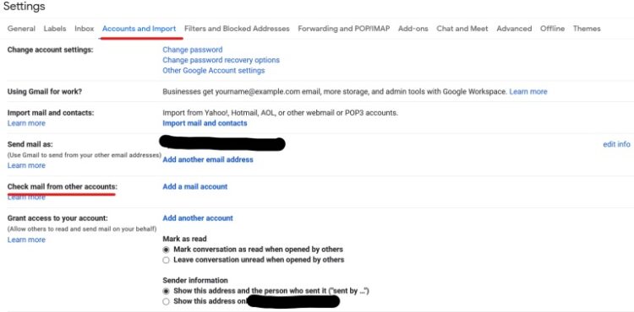Go to Filters and Blocked Addresses tab

point(237,29)
